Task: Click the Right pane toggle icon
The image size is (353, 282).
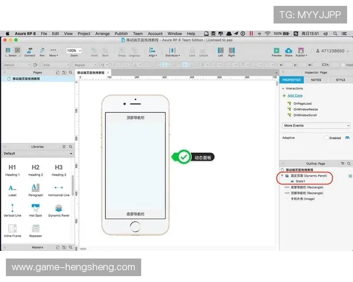Action: point(231,52)
